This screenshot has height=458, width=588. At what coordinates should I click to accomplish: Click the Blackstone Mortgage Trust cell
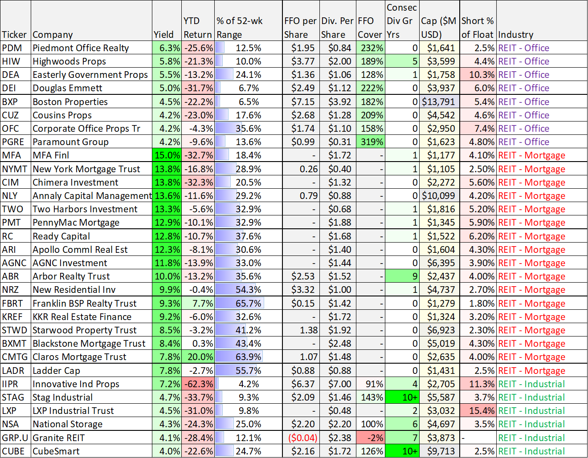click(91, 344)
